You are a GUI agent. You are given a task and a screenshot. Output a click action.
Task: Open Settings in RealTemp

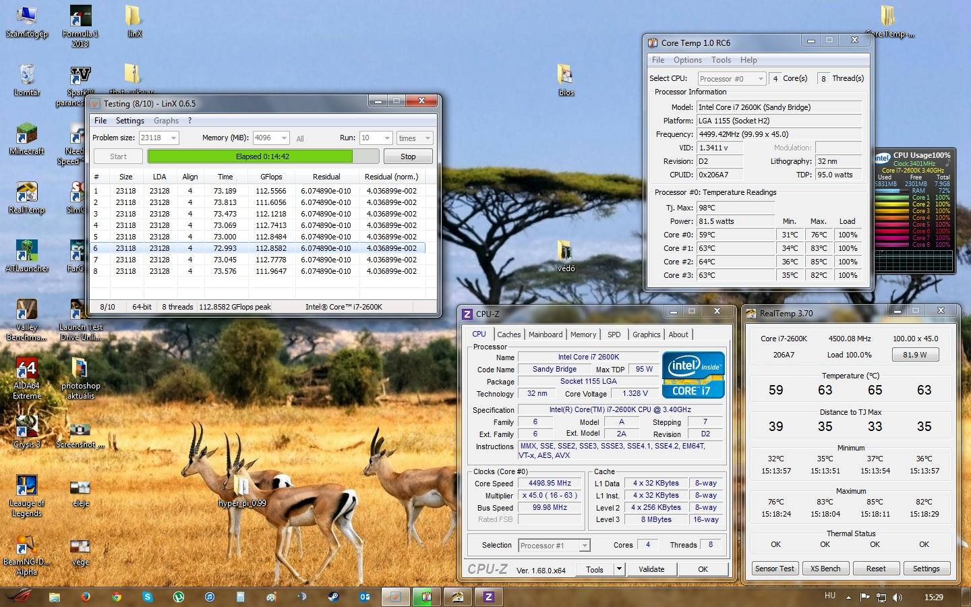[926, 569]
